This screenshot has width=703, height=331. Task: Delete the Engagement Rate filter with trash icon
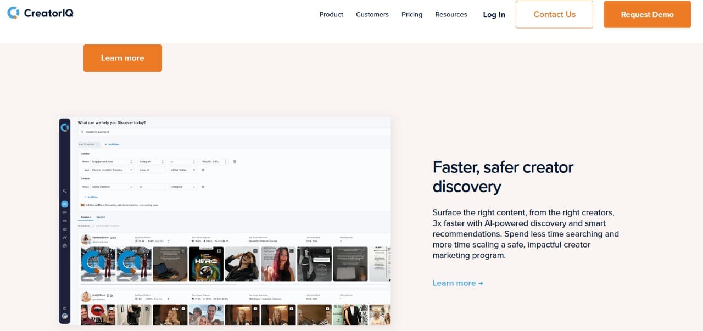[x=235, y=162]
